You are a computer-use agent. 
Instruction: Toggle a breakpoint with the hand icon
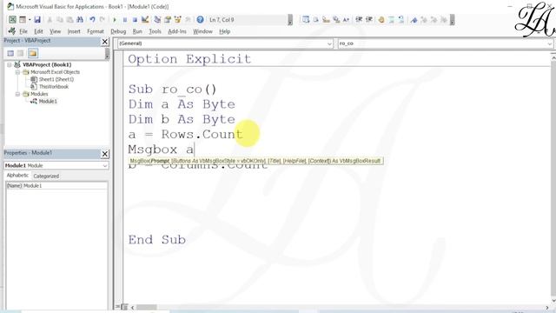coord(381,20)
